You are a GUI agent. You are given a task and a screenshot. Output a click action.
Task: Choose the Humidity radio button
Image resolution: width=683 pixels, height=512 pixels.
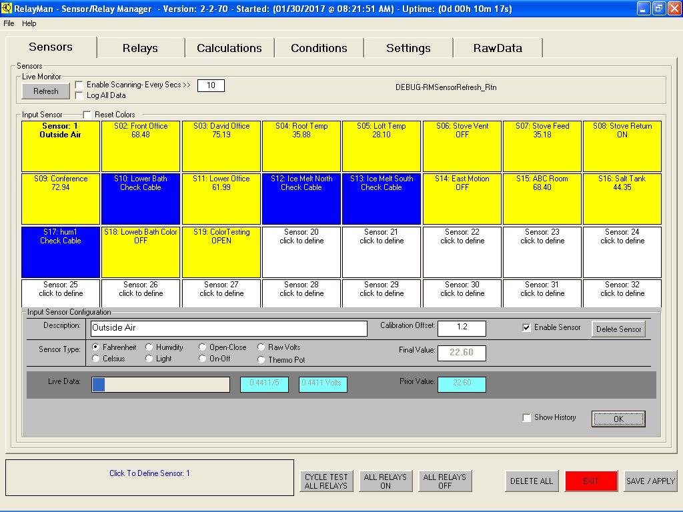(149, 347)
